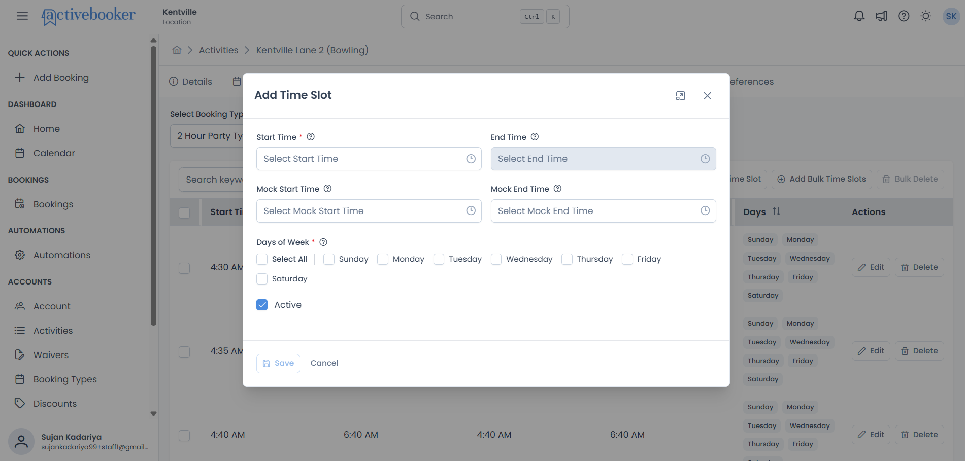Image resolution: width=965 pixels, height=461 pixels.
Task: Show Days of Week help icon
Action: point(323,242)
